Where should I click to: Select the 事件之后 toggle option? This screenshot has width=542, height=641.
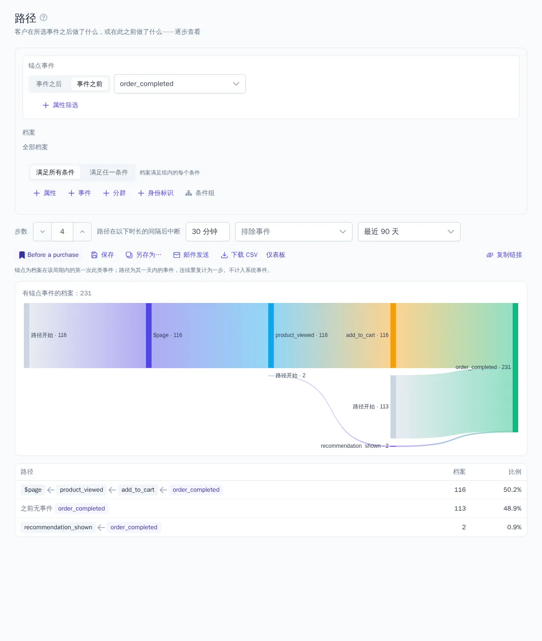point(49,84)
